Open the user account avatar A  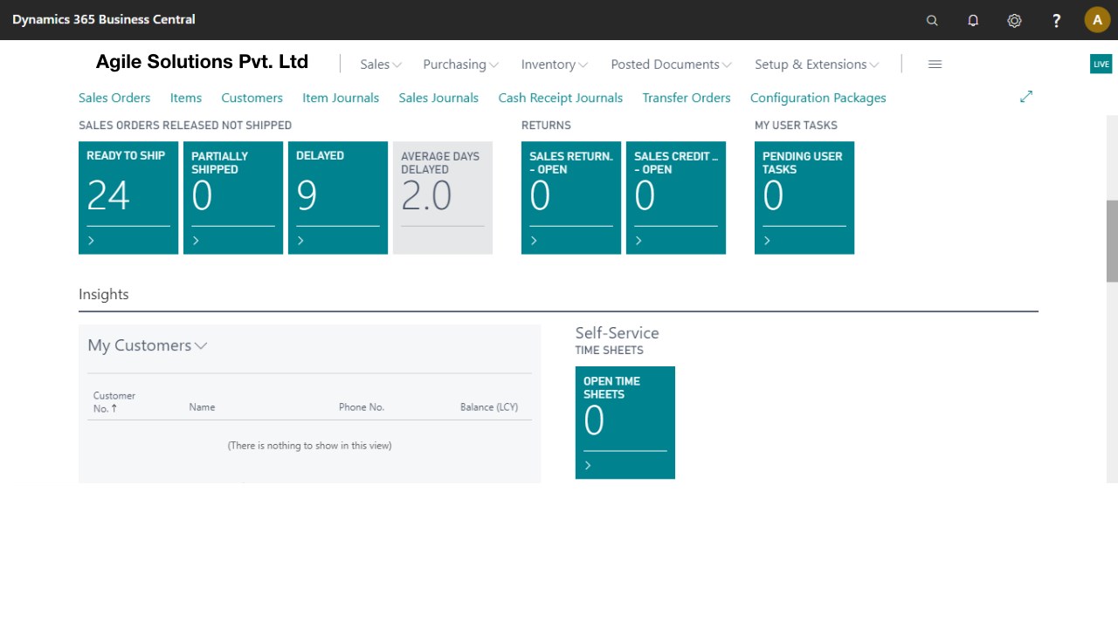click(1097, 20)
